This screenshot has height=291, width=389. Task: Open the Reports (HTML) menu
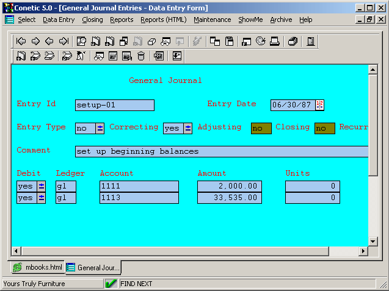click(x=163, y=20)
